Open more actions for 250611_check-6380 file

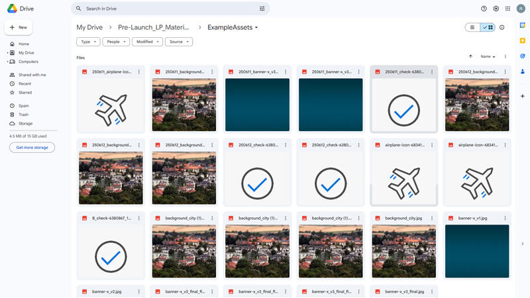tap(432, 72)
